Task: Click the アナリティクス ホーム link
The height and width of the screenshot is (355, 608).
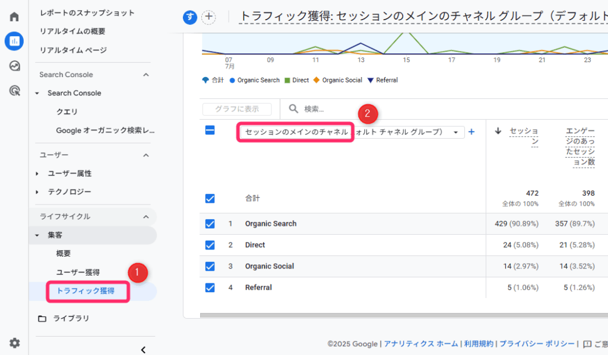Action: point(421,344)
